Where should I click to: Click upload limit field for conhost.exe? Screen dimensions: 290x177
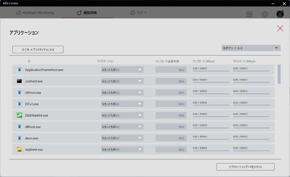(171, 81)
